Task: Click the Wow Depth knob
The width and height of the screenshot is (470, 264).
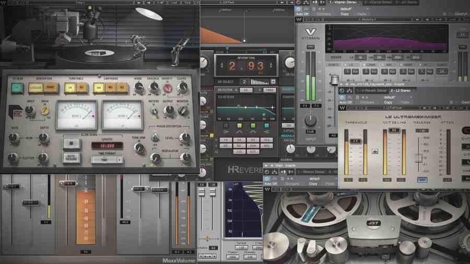Action: click(44, 138)
